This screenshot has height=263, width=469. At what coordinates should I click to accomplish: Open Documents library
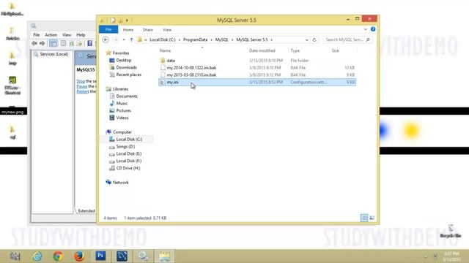coord(127,96)
